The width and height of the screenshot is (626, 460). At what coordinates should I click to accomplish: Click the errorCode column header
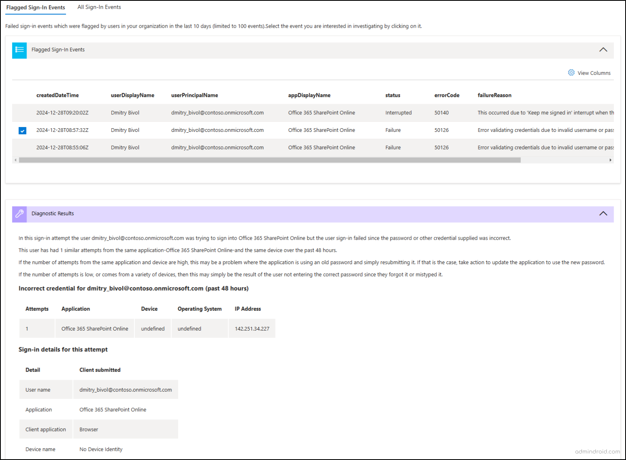(447, 95)
